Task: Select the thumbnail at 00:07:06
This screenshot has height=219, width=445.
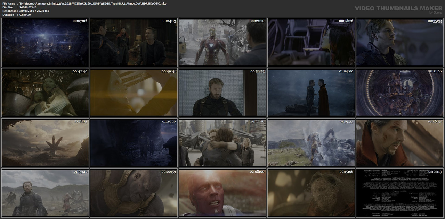Action: 45,42
